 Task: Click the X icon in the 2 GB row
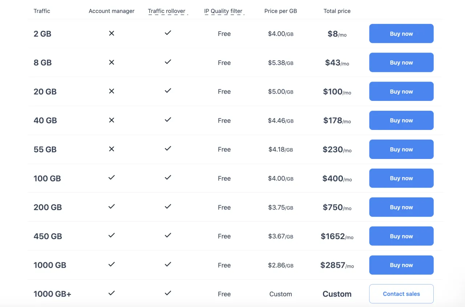[x=112, y=33]
